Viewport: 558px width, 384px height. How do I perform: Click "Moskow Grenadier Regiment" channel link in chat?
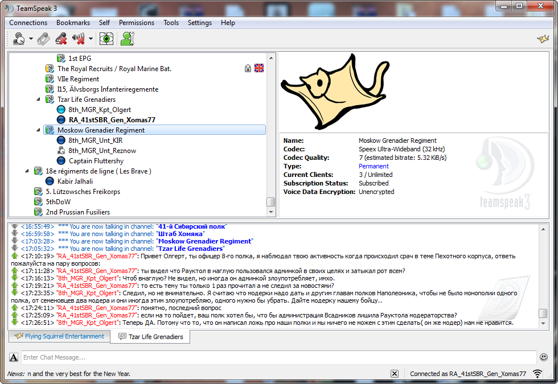point(205,241)
